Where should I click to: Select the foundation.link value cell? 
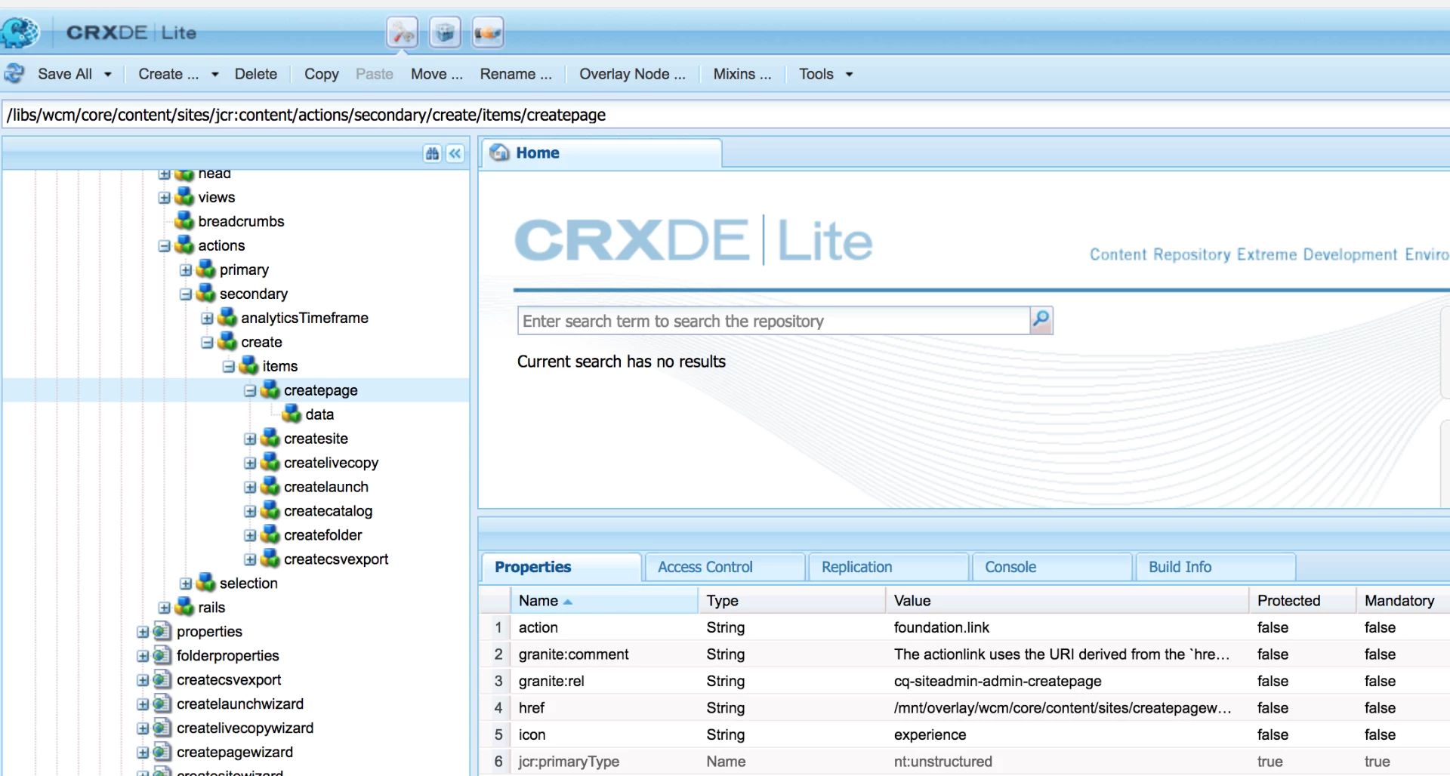pos(1067,627)
